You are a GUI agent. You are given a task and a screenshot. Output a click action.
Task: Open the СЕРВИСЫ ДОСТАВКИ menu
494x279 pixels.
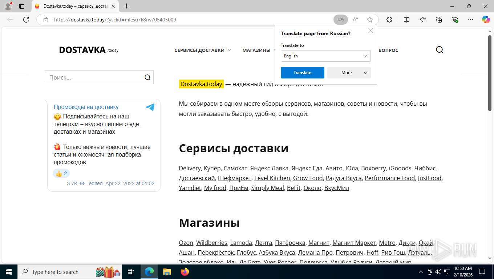(x=199, y=50)
